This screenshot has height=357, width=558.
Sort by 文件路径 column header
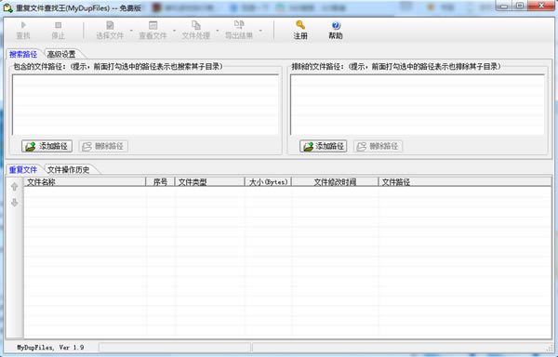[x=465, y=182]
